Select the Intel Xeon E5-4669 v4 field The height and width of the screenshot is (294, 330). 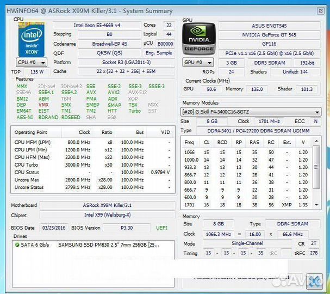(x=97, y=25)
